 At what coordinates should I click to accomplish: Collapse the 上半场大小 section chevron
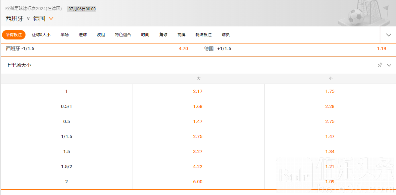(x=389, y=65)
